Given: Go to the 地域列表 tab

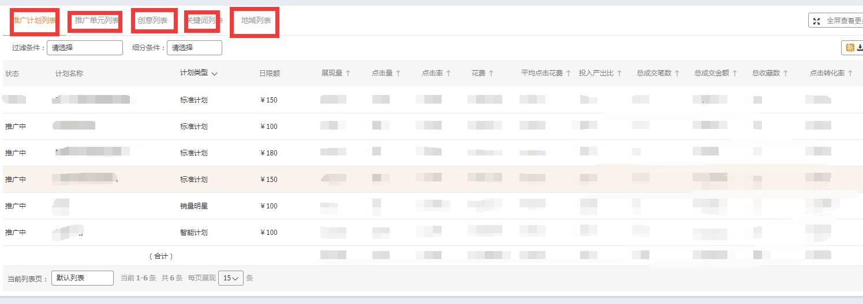Looking at the screenshot, I should pos(256,21).
